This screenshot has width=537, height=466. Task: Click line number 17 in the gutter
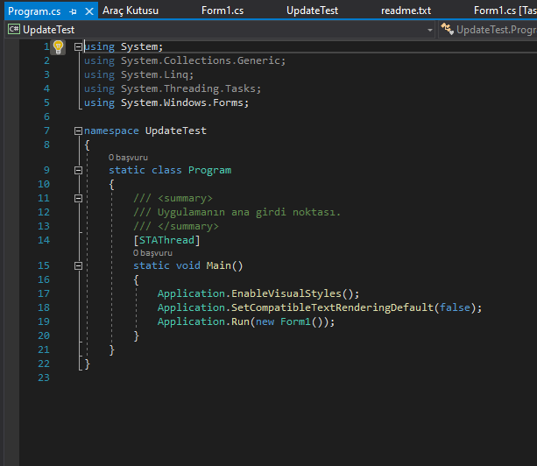(x=44, y=293)
